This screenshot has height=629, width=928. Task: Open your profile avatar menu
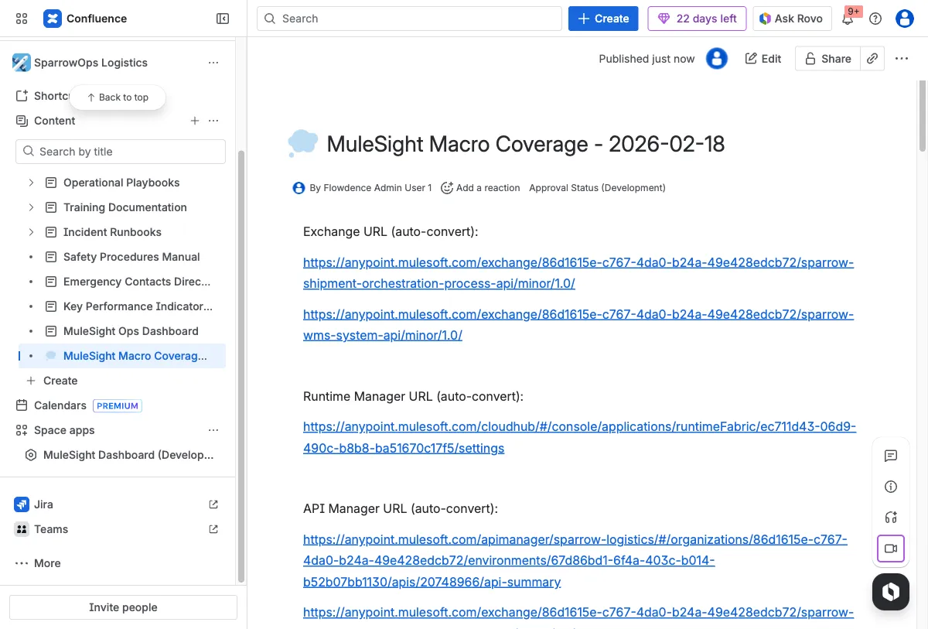904,19
